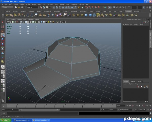Viewport: 152px width, 122px height.
Task: Open the Polygons menu set dropdown
Action: [7, 7]
